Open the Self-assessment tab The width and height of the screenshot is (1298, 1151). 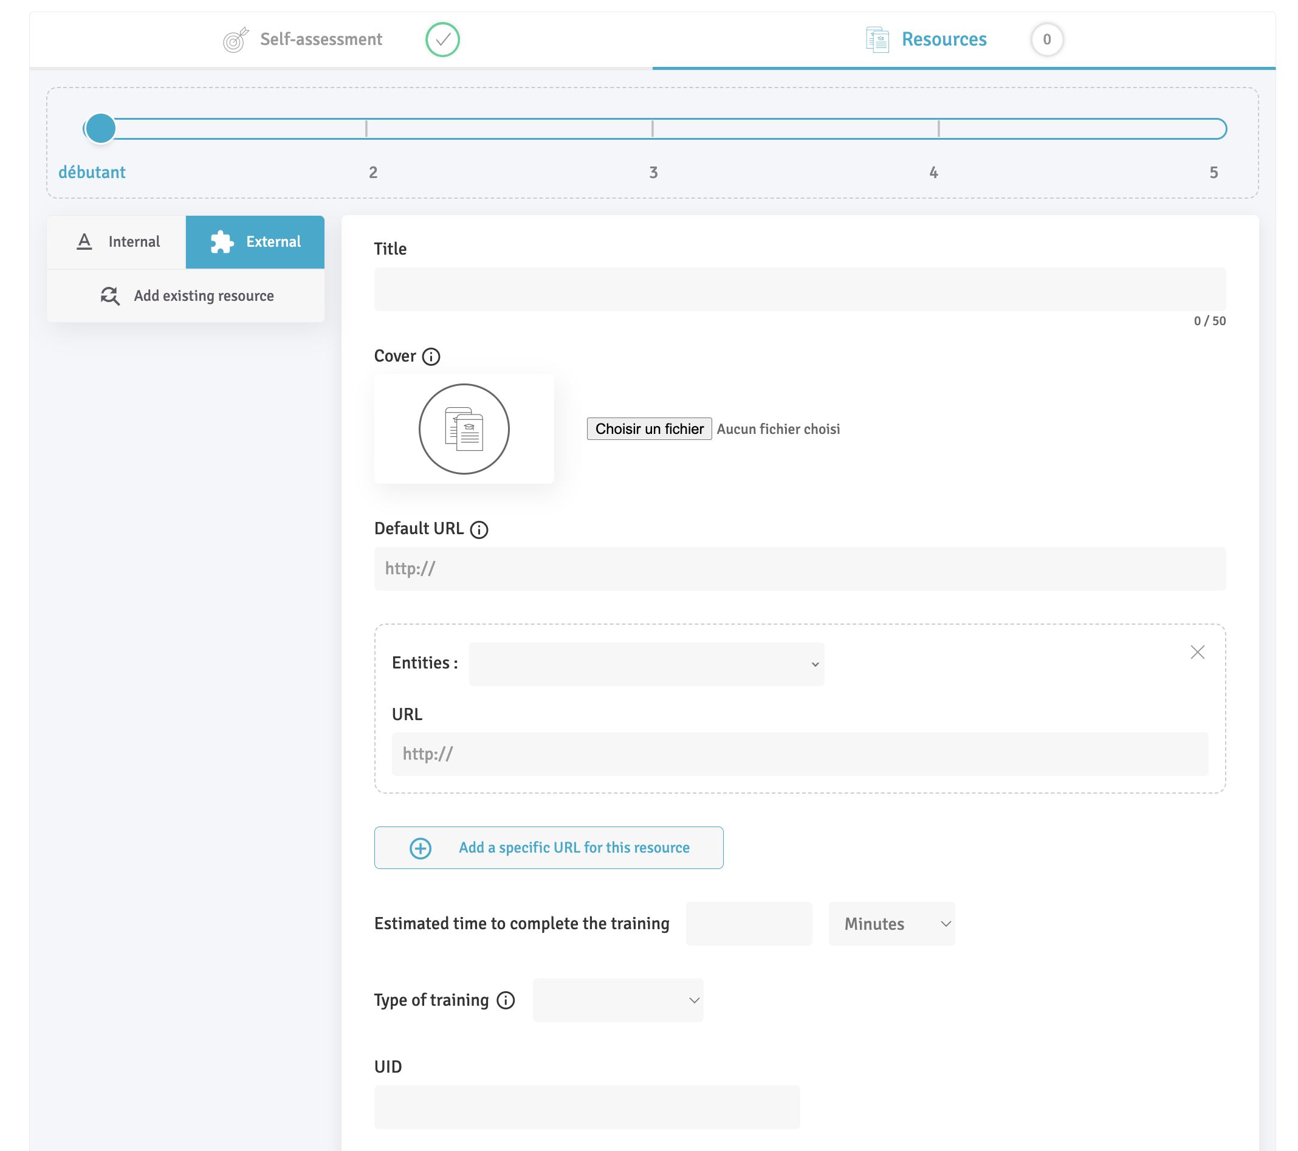point(321,40)
